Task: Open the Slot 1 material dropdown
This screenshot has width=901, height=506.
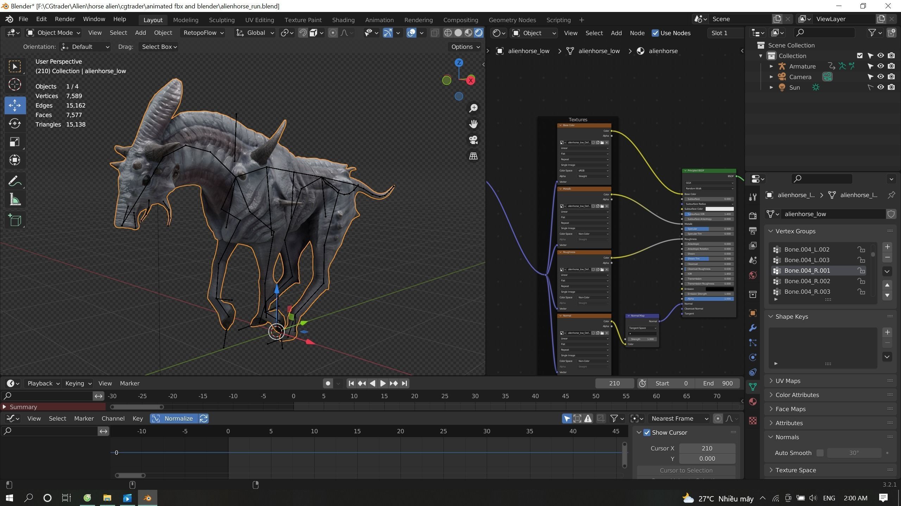Action: [725, 33]
